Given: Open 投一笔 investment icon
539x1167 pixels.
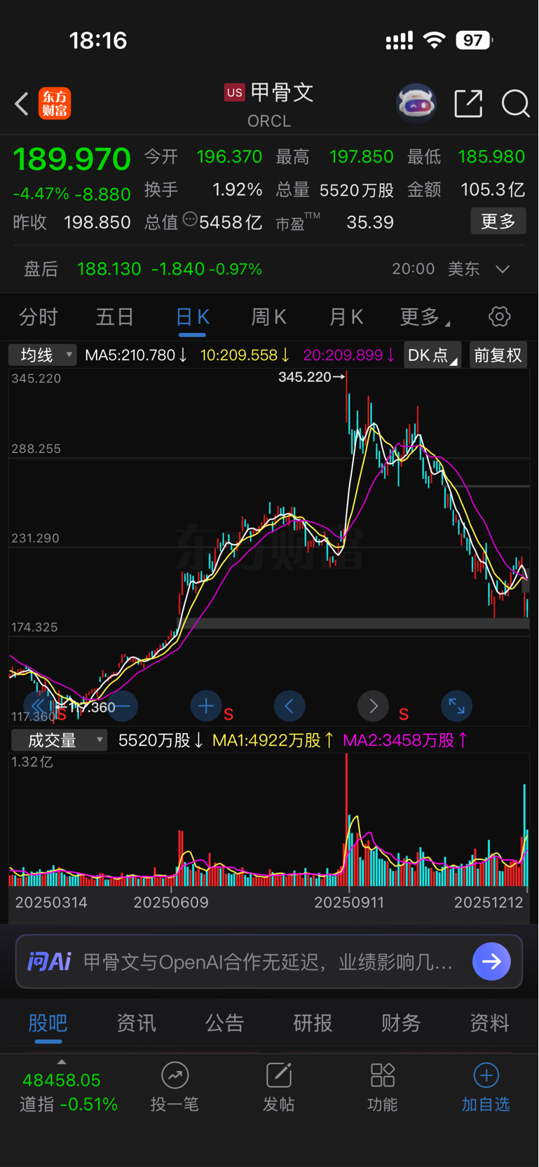Looking at the screenshot, I should pos(175,1074).
